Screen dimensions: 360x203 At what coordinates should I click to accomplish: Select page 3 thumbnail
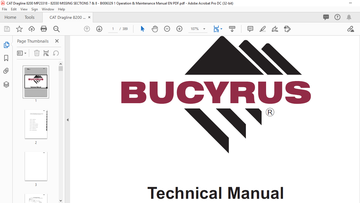(36, 166)
